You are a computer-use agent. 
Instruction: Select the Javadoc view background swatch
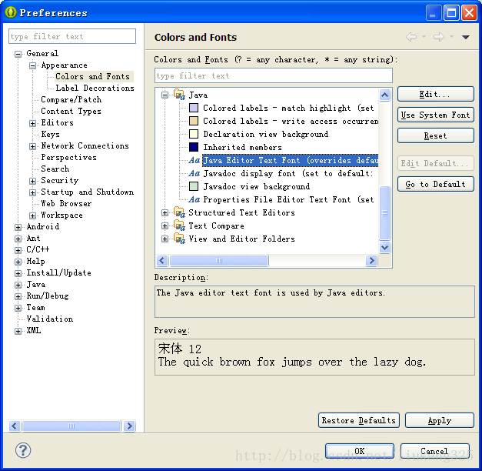coord(194,186)
